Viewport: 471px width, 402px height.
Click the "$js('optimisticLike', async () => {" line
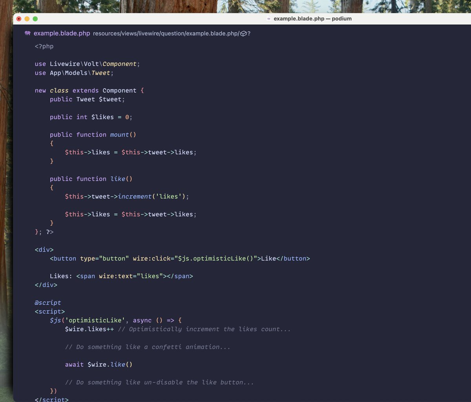[116, 320]
